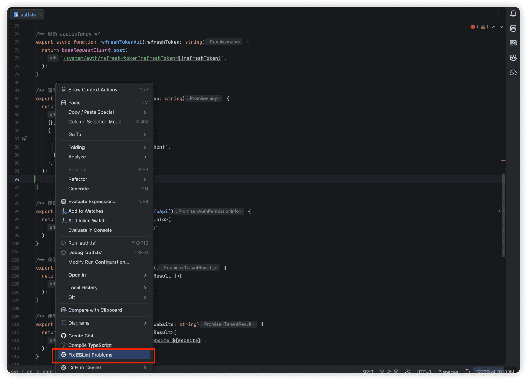Select Generate... from context menu
The height and width of the screenshot is (380, 527).
point(104,189)
